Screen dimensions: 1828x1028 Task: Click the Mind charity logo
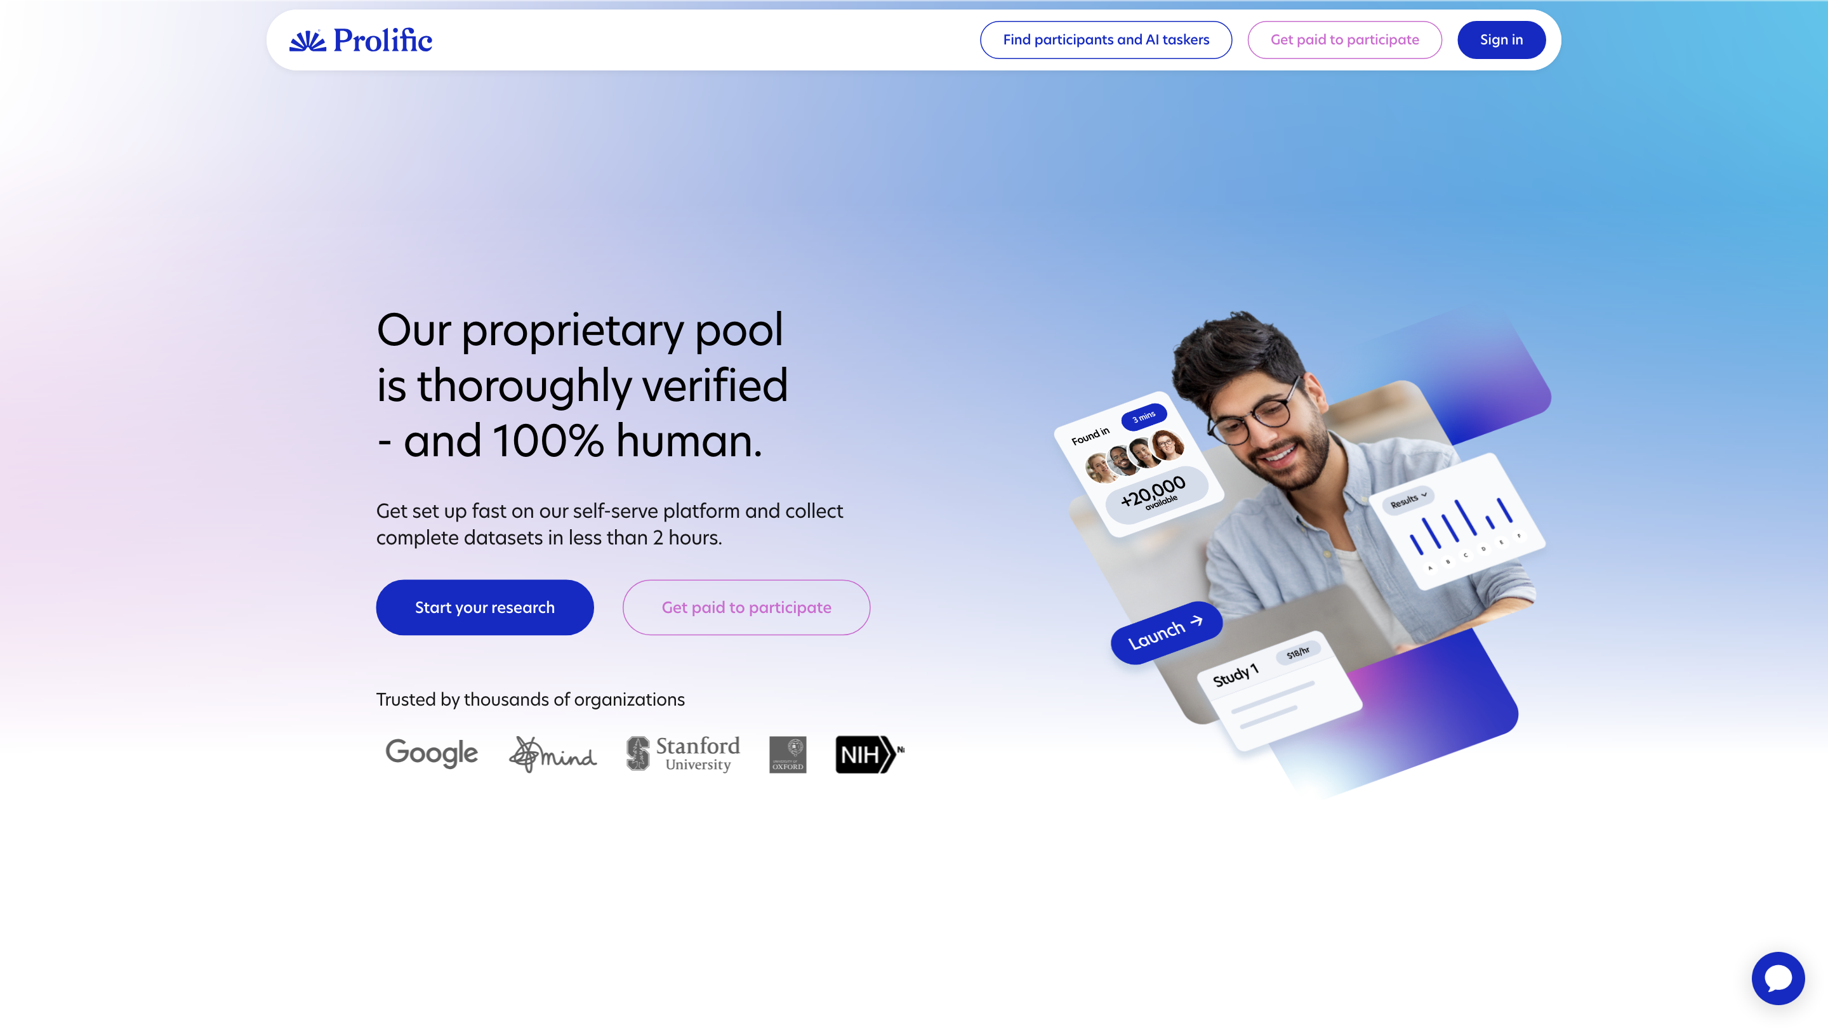pos(553,754)
